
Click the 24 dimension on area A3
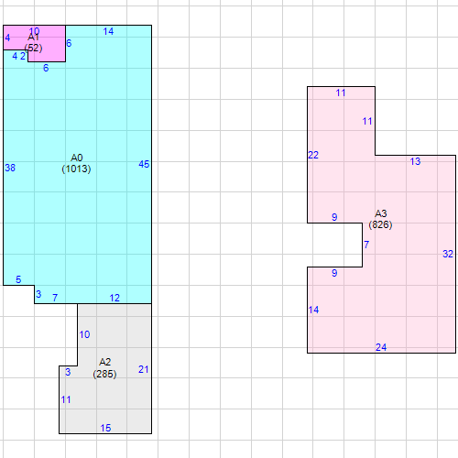[381, 347]
